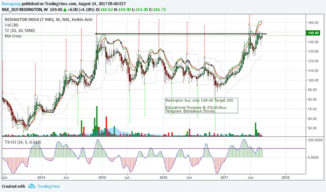This screenshot has height=192, width=326.
Task: Click the REDINGTON INDIA LT chart title
Action: 48,20
